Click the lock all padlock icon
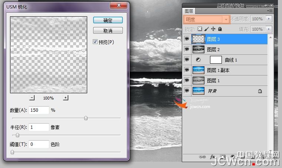 [220, 29]
